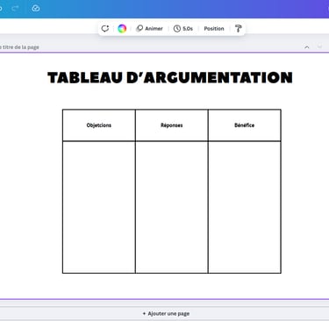Open the Position panel

click(x=214, y=28)
